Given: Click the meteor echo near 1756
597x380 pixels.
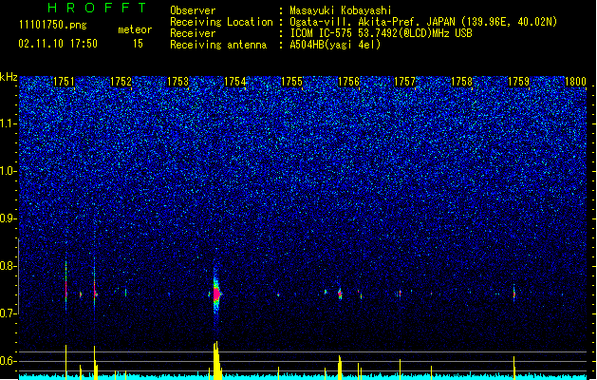Looking at the screenshot, I should tap(340, 294).
